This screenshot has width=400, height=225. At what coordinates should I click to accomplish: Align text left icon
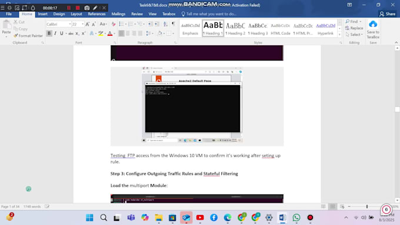pyautogui.click(x=121, y=33)
